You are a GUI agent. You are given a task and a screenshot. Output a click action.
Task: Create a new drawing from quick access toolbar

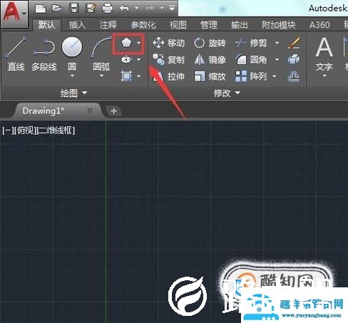[41, 9]
